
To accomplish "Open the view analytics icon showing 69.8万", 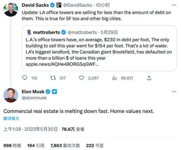I will (114, 78).
